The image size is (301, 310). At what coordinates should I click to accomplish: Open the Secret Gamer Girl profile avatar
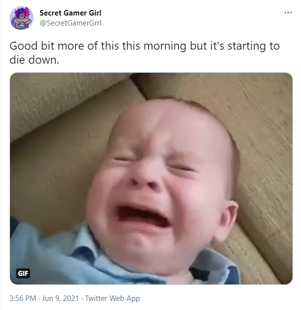tap(22, 18)
